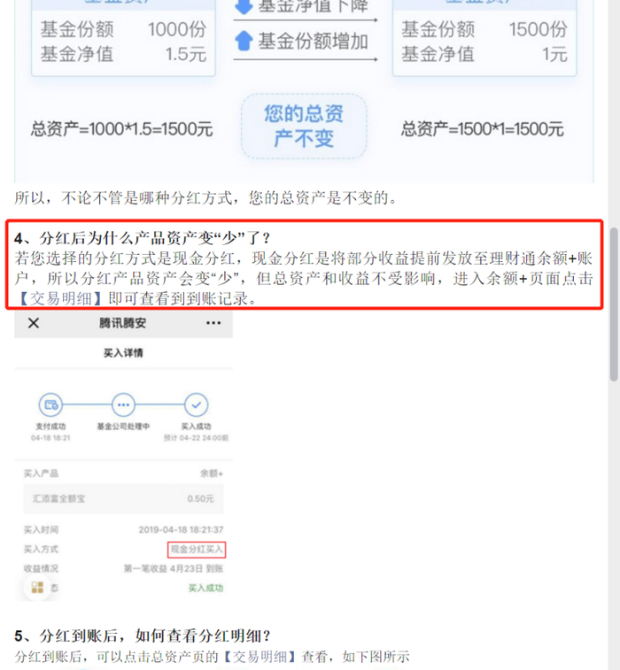Viewport: 620px width, 670px height.
Task: Open the 【交易明细】 link in section 4
Action: [x=61, y=298]
